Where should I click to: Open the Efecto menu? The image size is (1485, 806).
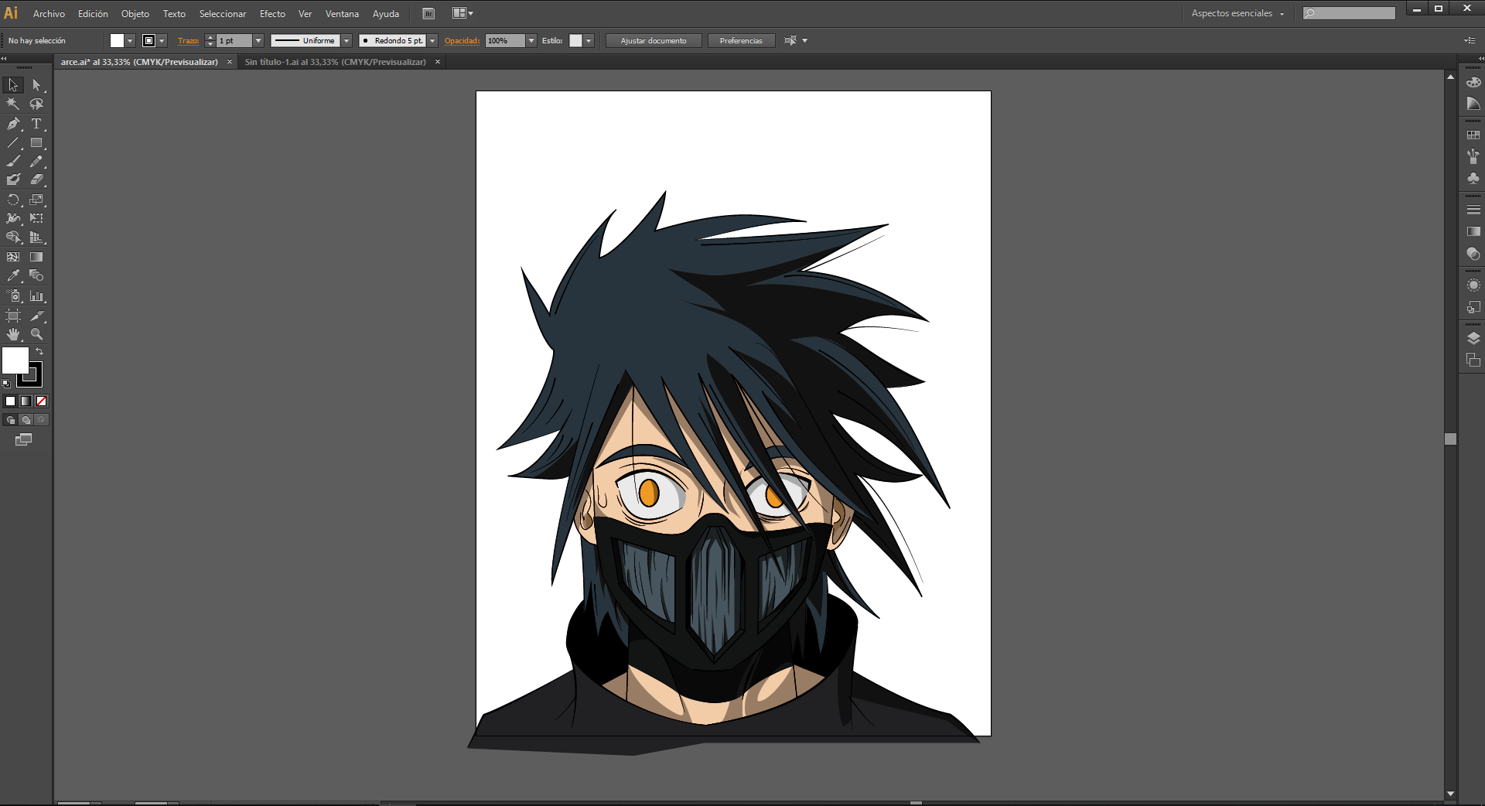tap(272, 14)
